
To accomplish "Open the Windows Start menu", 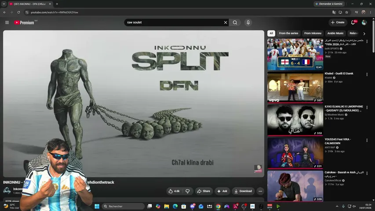I will click(97, 206).
